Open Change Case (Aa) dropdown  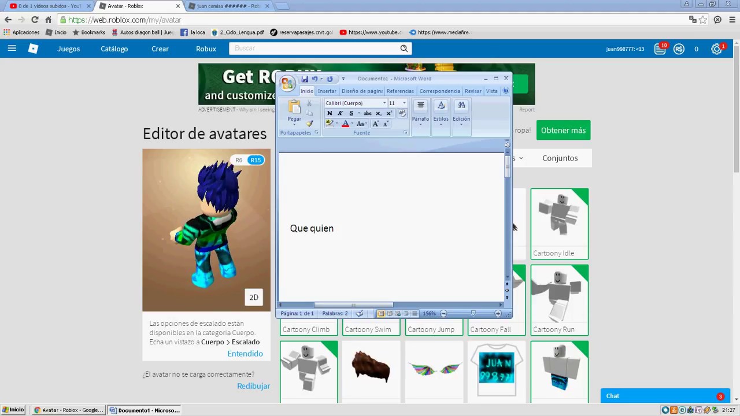click(x=361, y=124)
